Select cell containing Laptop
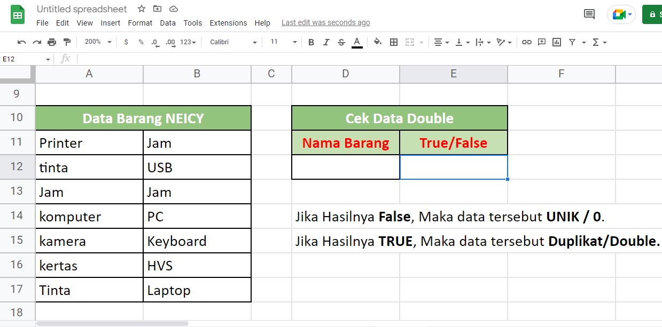 click(x=197, y=290)
